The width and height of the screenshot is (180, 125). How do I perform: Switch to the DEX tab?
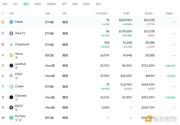pos(15,4)
